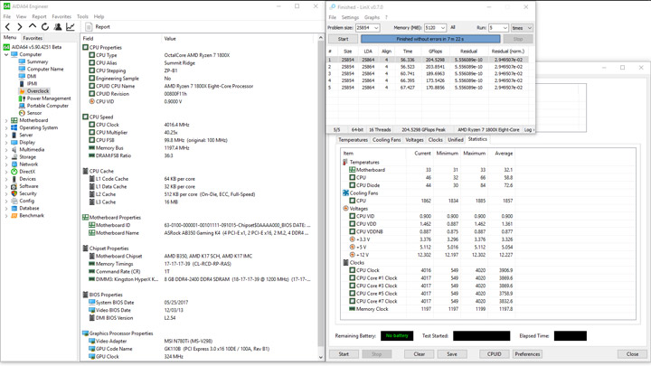Click the LinX progress status bar
651x366 pixels.
click(429, 39)
